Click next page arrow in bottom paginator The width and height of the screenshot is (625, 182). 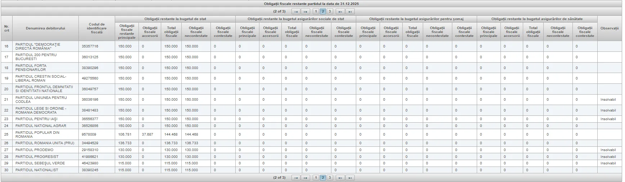click(340, 178)
